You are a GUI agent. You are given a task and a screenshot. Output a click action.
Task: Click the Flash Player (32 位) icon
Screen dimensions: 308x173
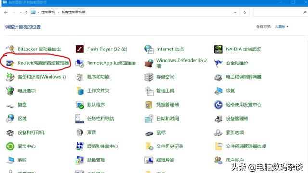tap(79, 49)
